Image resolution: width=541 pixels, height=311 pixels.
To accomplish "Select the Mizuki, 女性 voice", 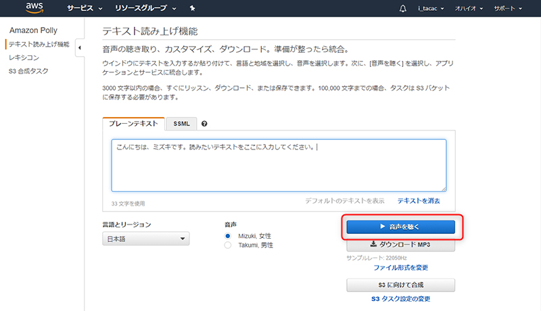I will pyautogui.click(x=228, y=236).
